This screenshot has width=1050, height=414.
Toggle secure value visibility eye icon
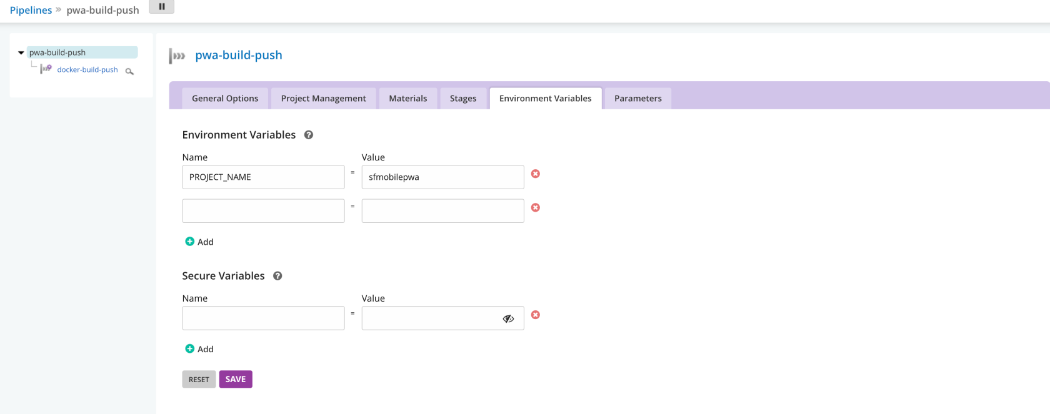pos(508,318)
